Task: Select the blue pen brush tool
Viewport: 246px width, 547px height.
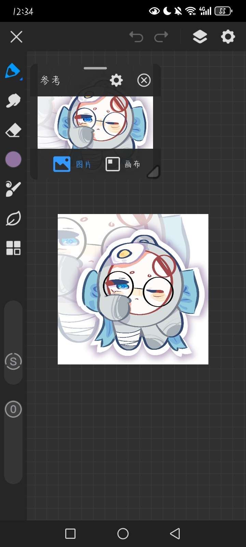Action: pyautogui.click(x=13, y=71)
